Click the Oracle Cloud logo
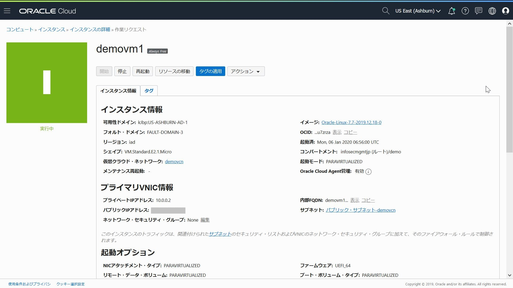This screenshot has height=288, width=513. (x=48, y=11)
